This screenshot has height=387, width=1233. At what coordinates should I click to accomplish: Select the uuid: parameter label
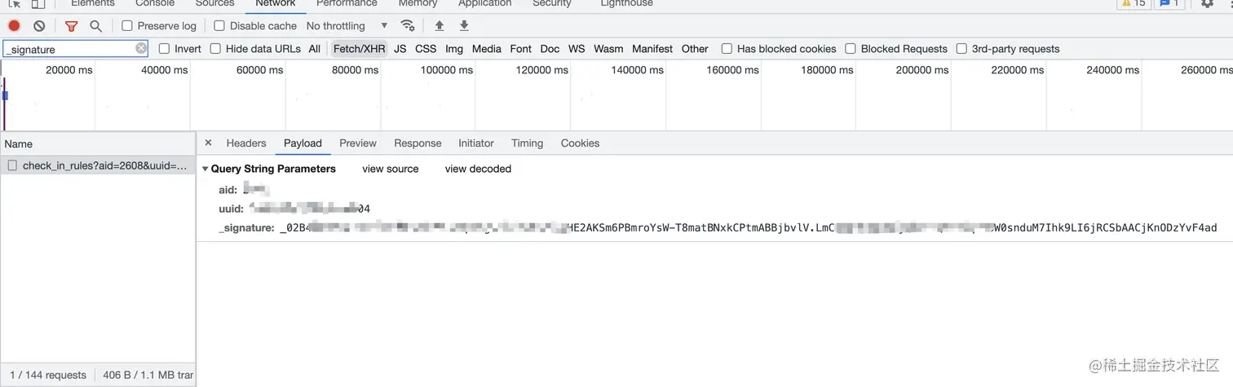click(x=231, y=209)
